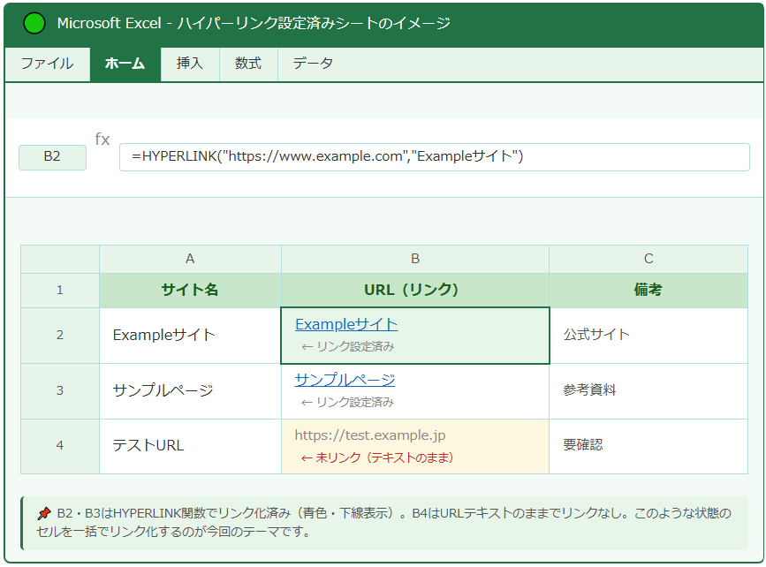Open the Exampleサイト hyperlink
Image resolution: width=766 pixels, height=567 pixels.
tap(346, 324)
